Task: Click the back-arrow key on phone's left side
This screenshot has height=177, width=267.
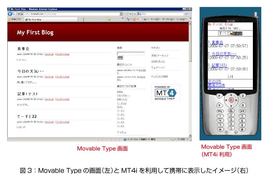Action: tap(220, 111)
